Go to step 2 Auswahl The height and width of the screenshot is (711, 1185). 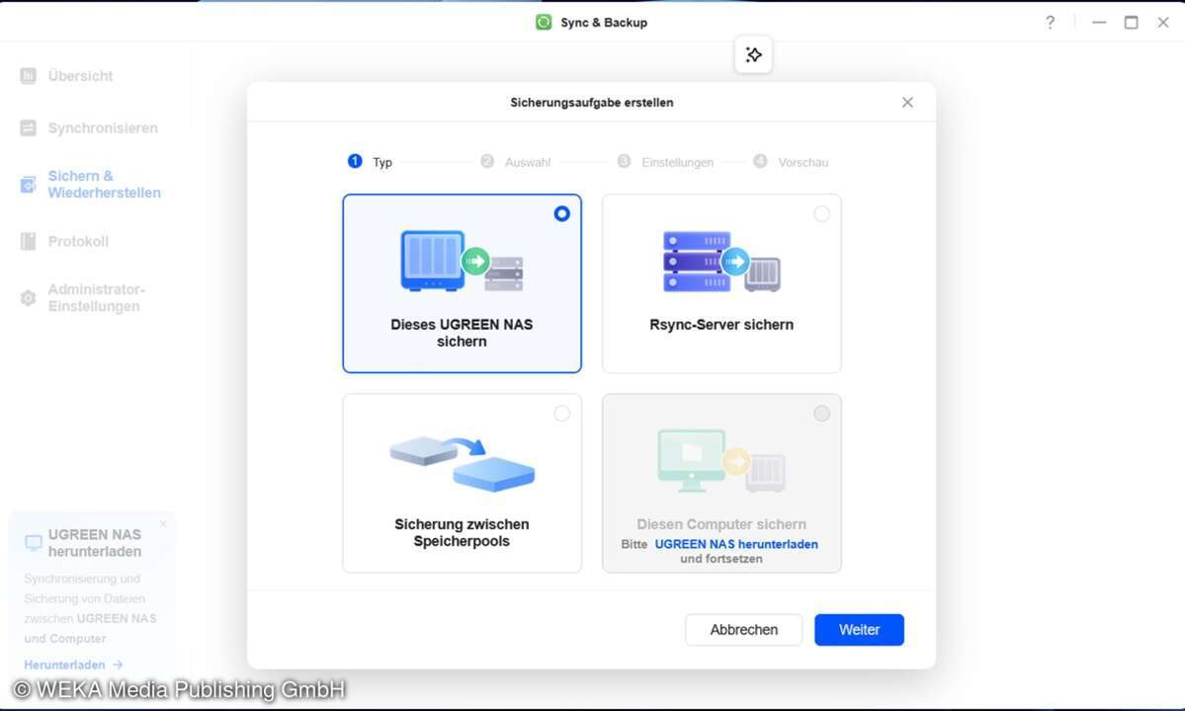coord(515,162)
